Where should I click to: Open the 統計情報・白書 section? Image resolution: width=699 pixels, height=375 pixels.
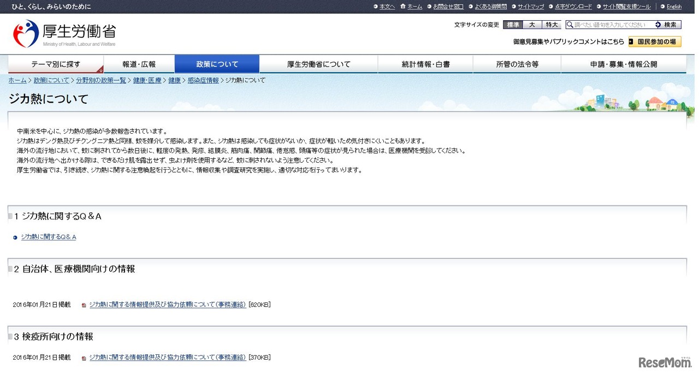[x=425, y=64]
